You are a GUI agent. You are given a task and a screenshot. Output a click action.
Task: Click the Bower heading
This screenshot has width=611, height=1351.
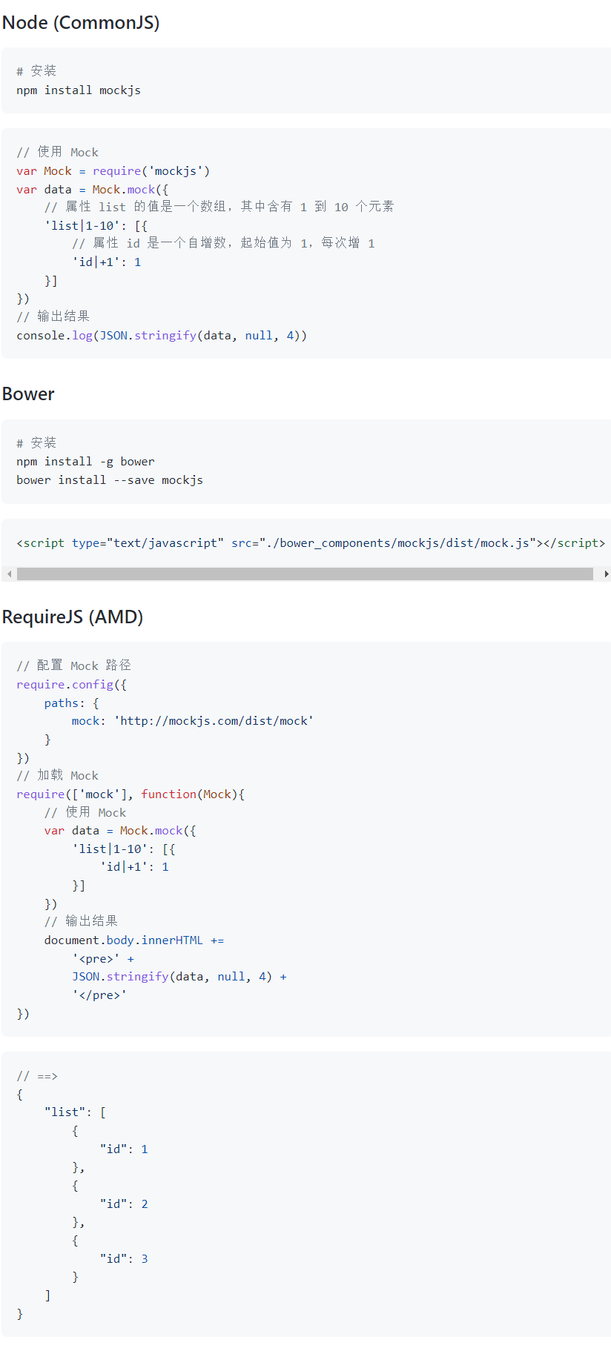pos(28,394)
